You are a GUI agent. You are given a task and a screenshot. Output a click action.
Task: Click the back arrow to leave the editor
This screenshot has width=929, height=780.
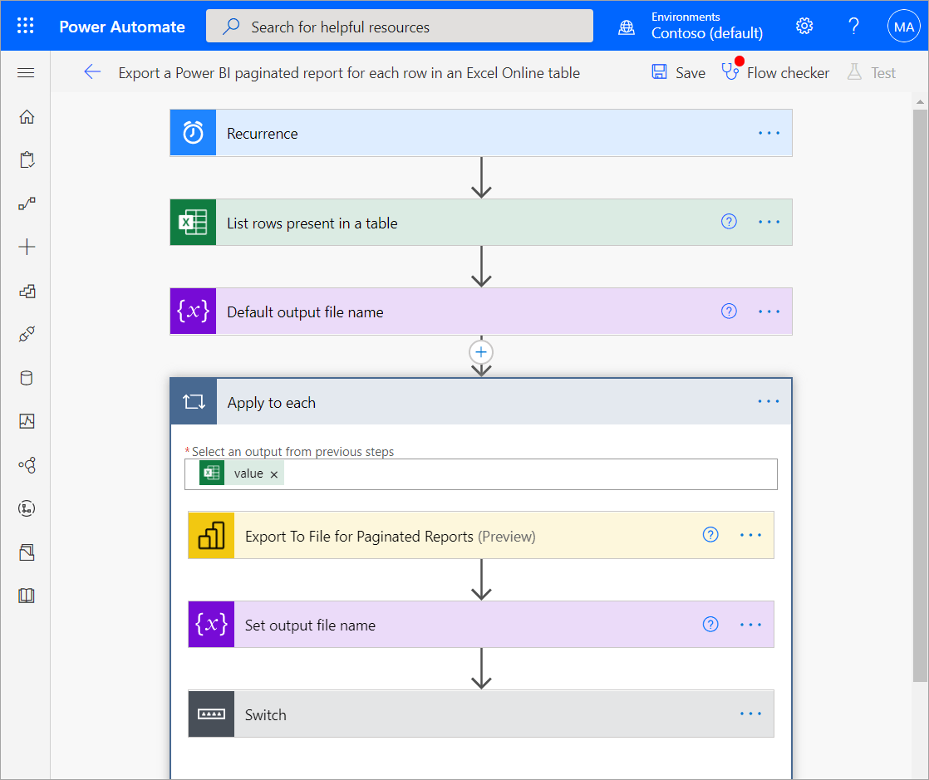92,73
